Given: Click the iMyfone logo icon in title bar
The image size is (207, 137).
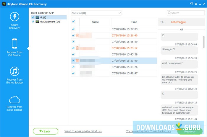Looking at the screenshot, I should [4, 4].
